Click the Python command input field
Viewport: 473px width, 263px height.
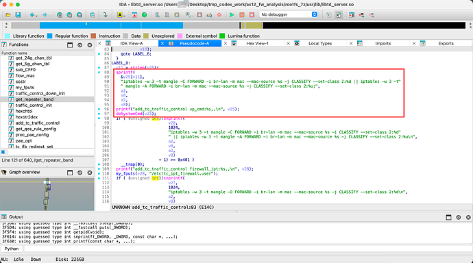[x=248, y=249]
